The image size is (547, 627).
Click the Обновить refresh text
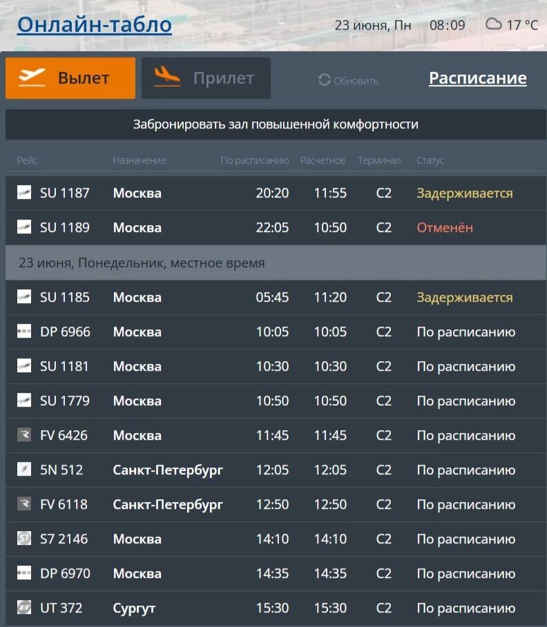click(356, 81)
